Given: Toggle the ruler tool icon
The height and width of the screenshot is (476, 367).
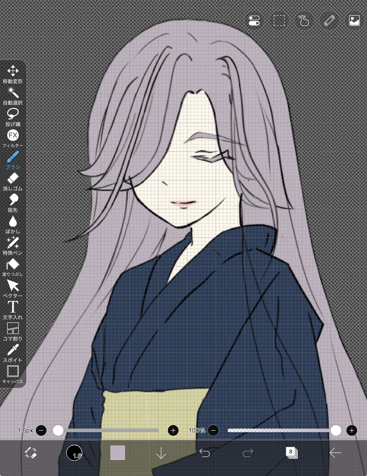Looking at the screenshot, I should pos(329,21).
